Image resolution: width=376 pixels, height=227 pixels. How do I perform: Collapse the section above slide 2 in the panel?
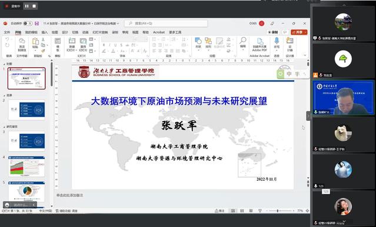pyautogui.click(x=4, y=96)
